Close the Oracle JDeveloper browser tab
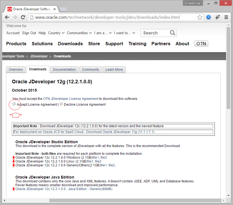Viewport: 233px width, 205px height. click(55, 9)
